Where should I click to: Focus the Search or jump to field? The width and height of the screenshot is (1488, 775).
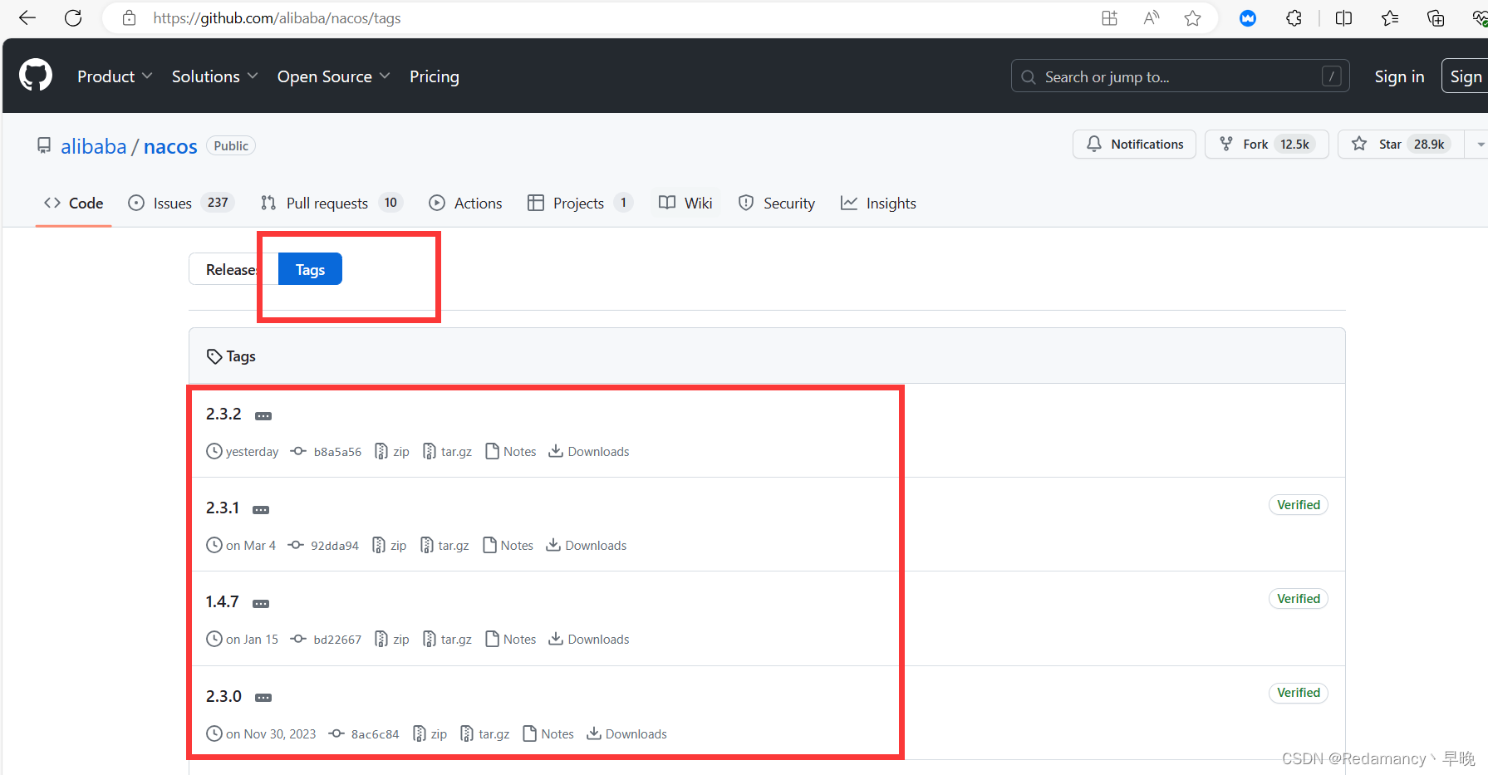coord(1180,76)
